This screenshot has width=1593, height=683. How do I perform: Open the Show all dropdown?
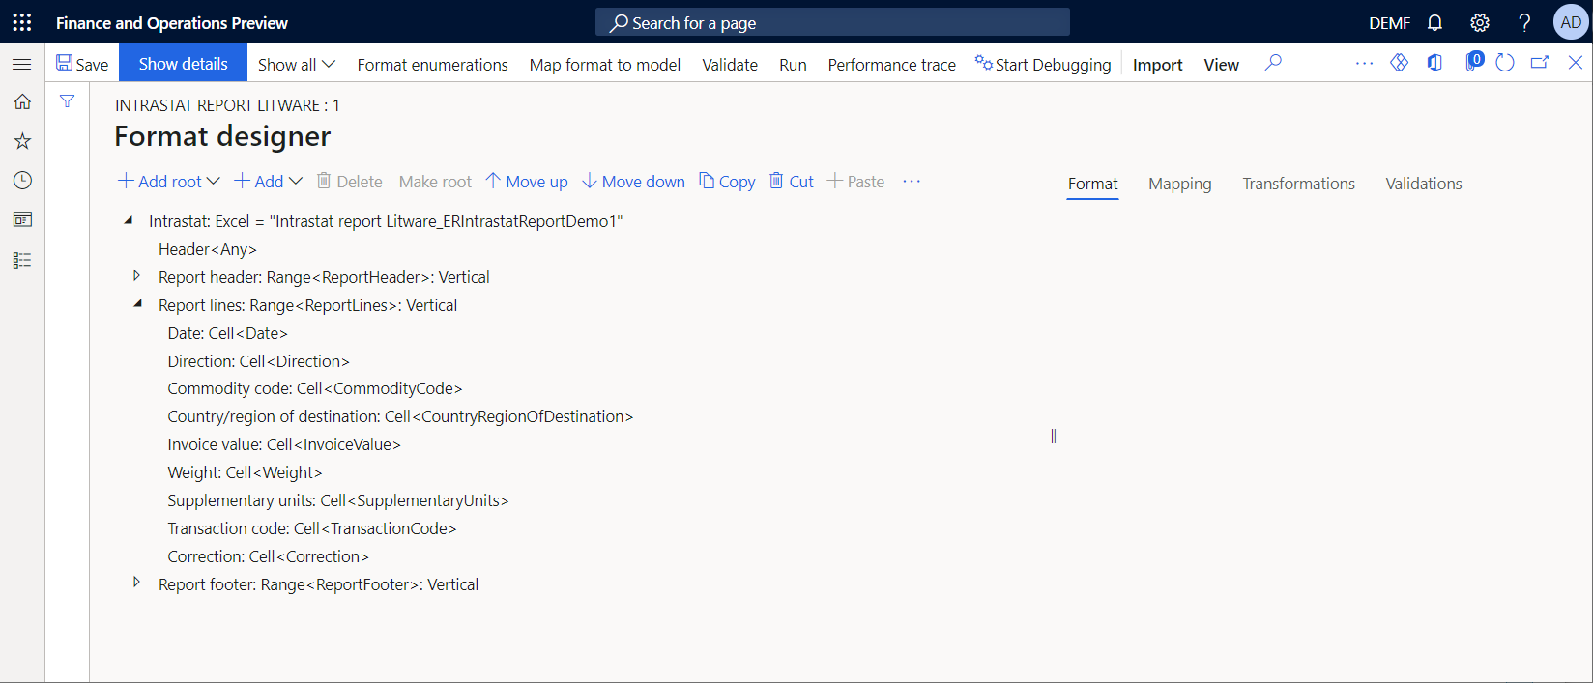pyautogui.click(x=296, y=64)
